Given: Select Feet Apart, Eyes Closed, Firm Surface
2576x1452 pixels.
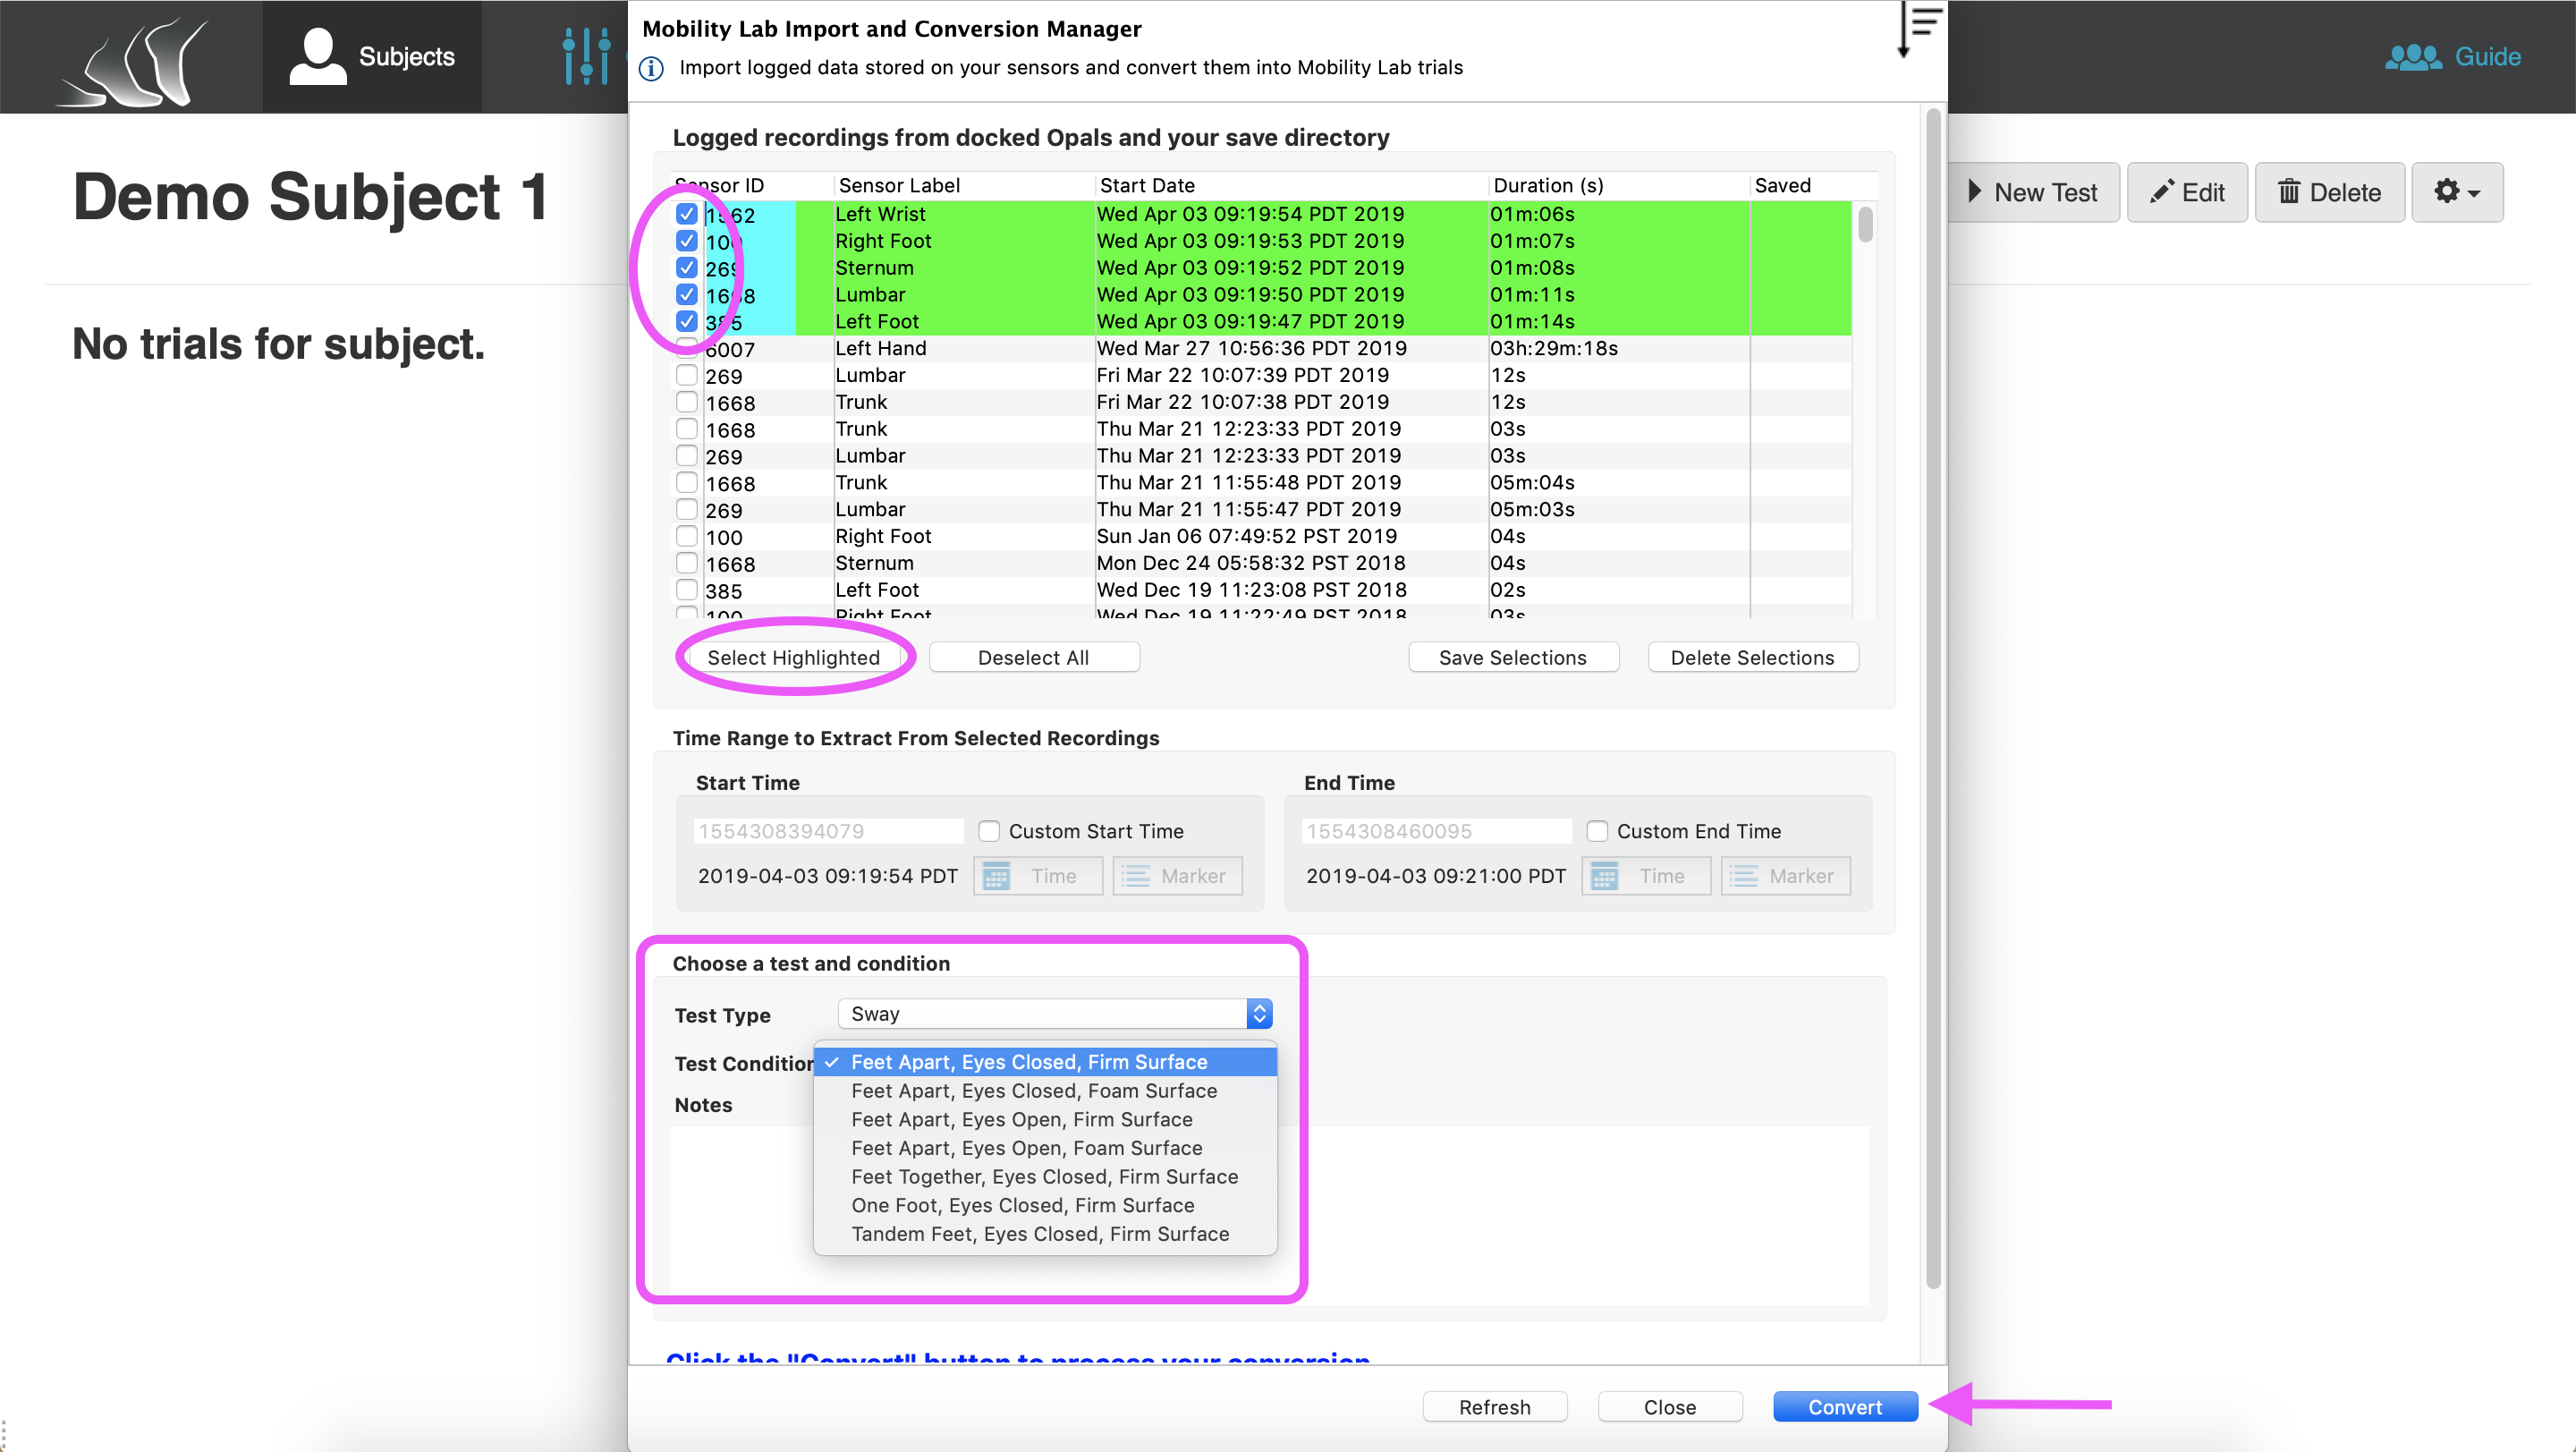Looking at the screenshot, I should coord(1045,1062).
